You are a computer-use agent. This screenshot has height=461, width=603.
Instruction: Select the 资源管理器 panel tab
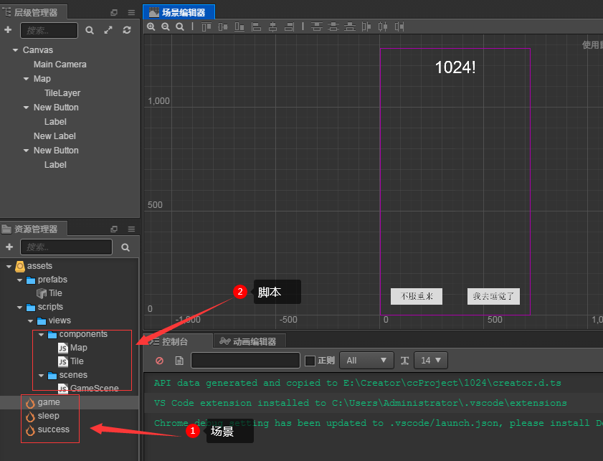tap(34, 229)
